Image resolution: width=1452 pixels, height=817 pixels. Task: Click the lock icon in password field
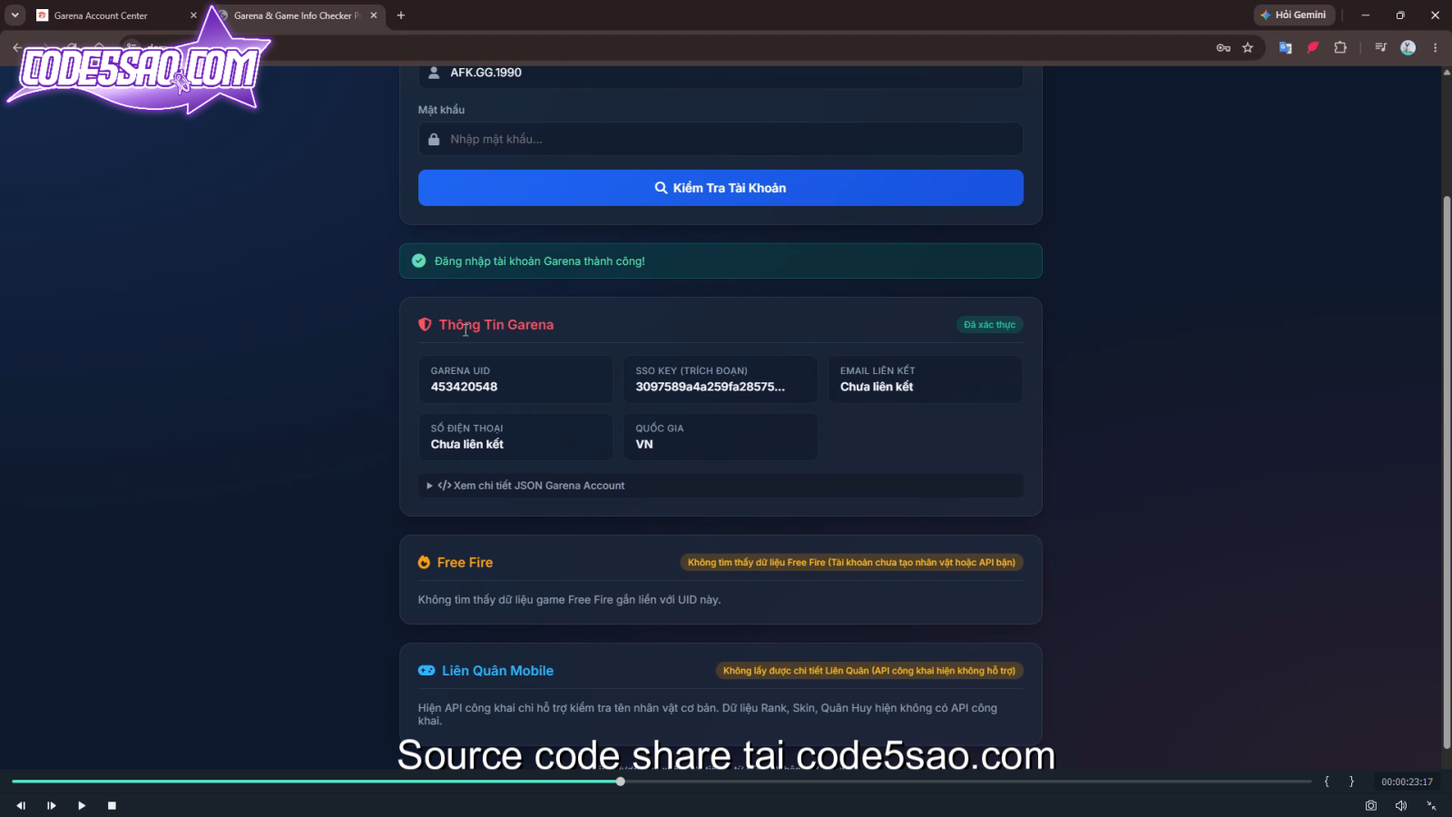(x=434, y=139)
